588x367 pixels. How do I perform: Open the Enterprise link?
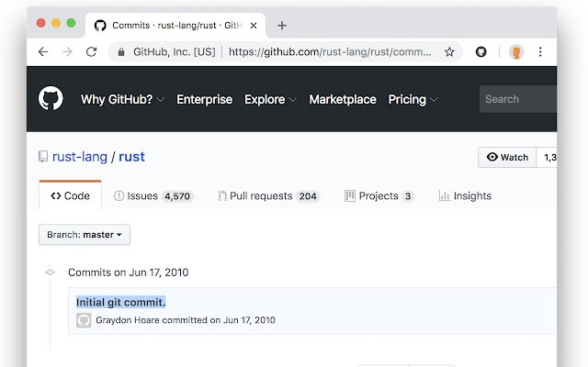204,99
